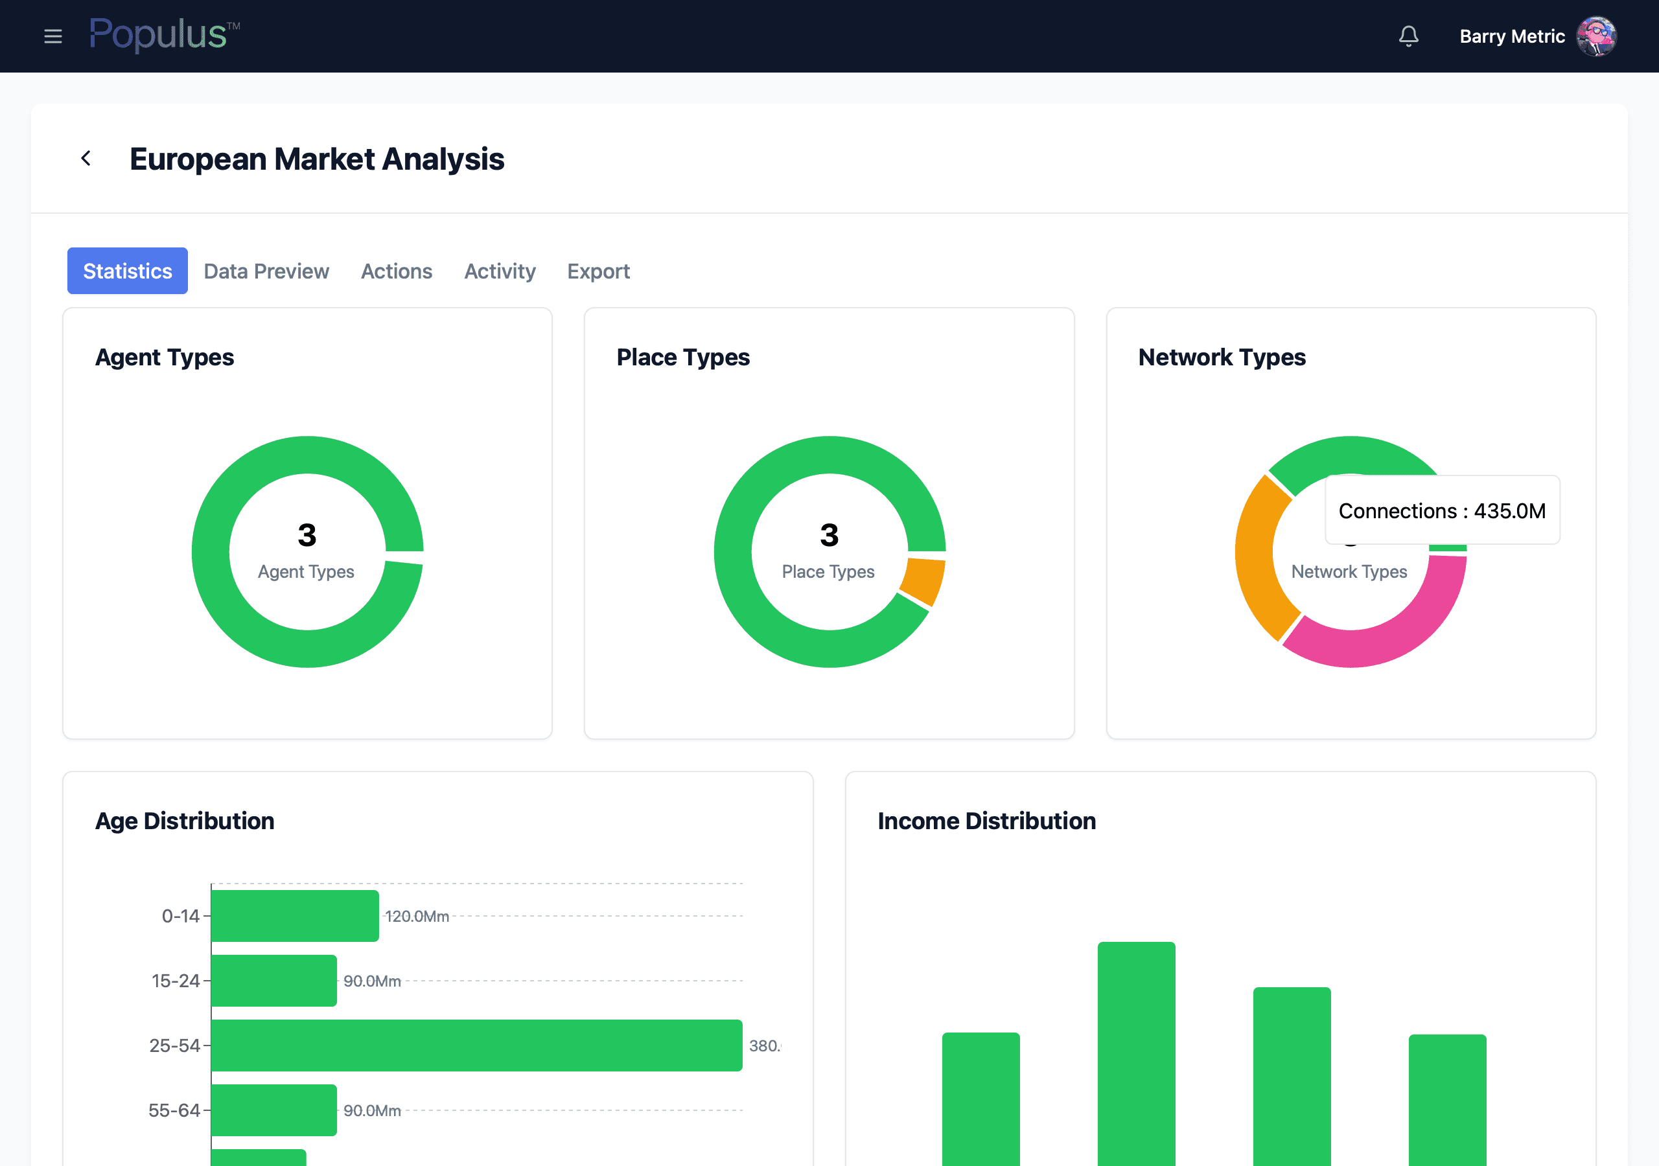Switch to the Data Preview tab

[266, 271]
